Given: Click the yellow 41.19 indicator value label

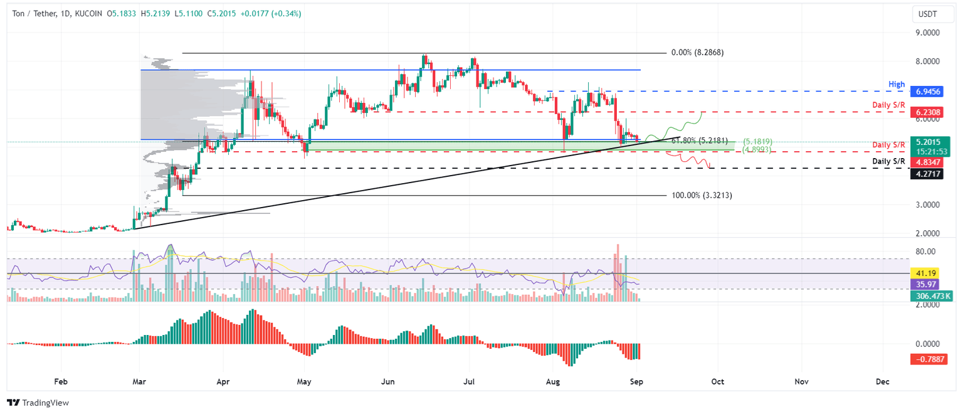Looking at the screenshot, I should 927,273.
